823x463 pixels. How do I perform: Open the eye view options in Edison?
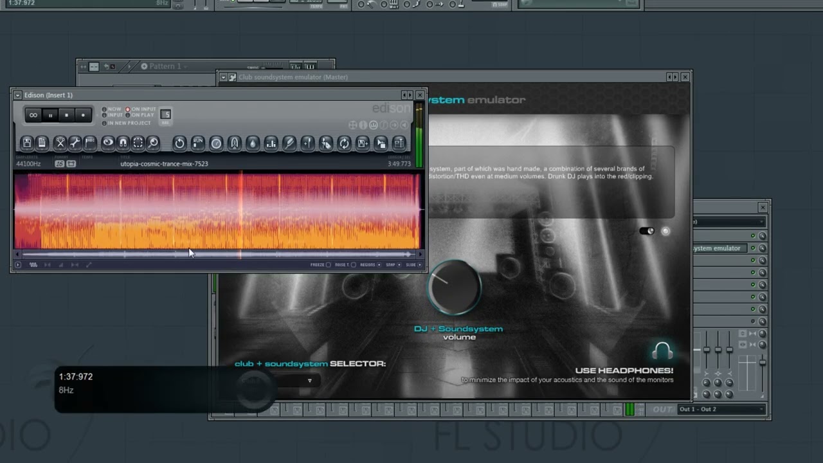[x=107, y=143]
